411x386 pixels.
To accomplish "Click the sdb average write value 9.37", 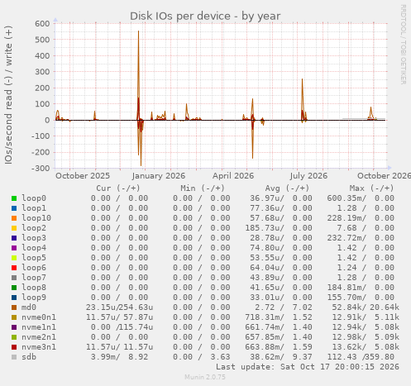I will 303,357.
